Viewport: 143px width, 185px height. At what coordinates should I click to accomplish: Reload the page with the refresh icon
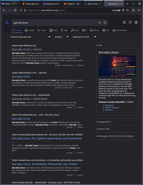click(x=15, y=10)
